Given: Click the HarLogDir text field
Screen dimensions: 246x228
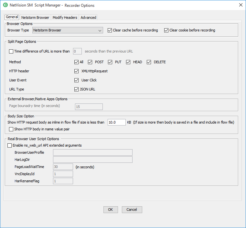Looking at the screenshot, I should tap(93, 160).
